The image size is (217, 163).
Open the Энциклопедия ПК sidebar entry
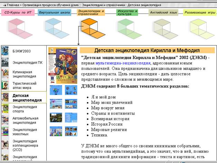[28, 63]
